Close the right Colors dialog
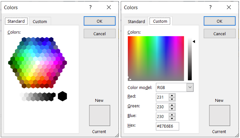240x138 pixels. [229, 7]
